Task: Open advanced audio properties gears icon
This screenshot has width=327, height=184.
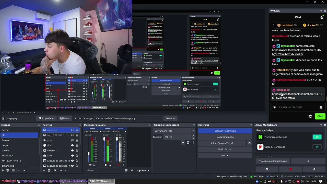Action: (x=132, y=170)
